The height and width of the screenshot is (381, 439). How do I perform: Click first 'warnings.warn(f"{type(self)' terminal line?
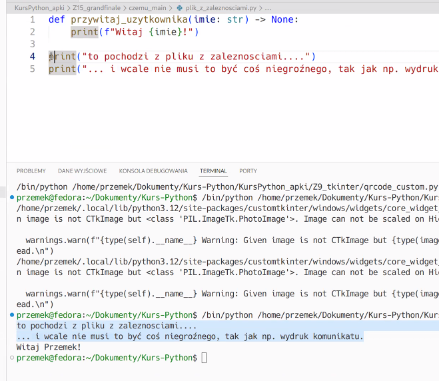(x=232, y=240)
